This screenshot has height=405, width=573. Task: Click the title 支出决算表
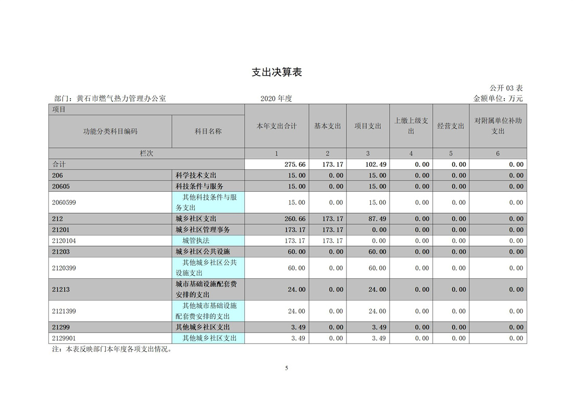(x=277, y=72)
